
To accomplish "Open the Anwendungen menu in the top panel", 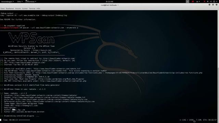I will coord(8,1).
